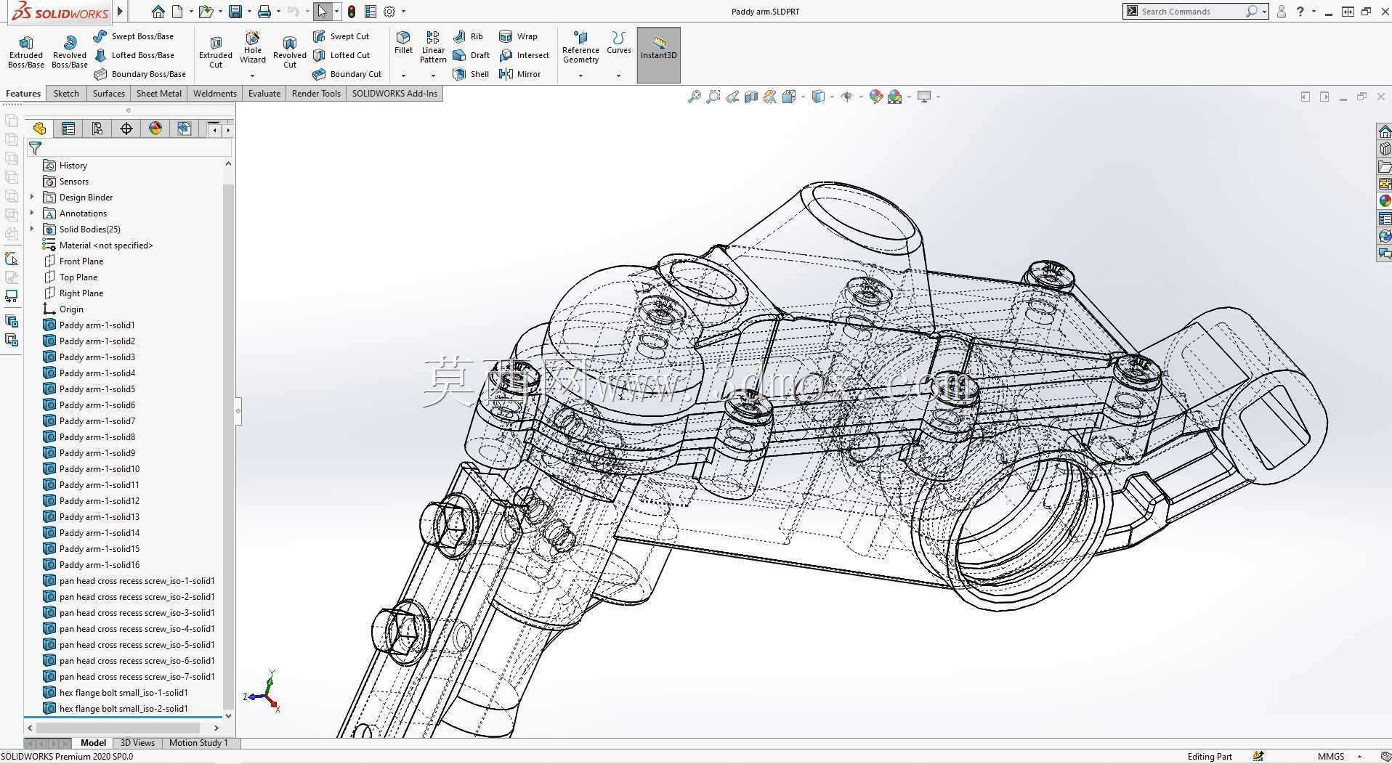The height and width of the screenshot is (764, 1392).
Task: Open Reference Geometry
Action: tap(580, 47)
